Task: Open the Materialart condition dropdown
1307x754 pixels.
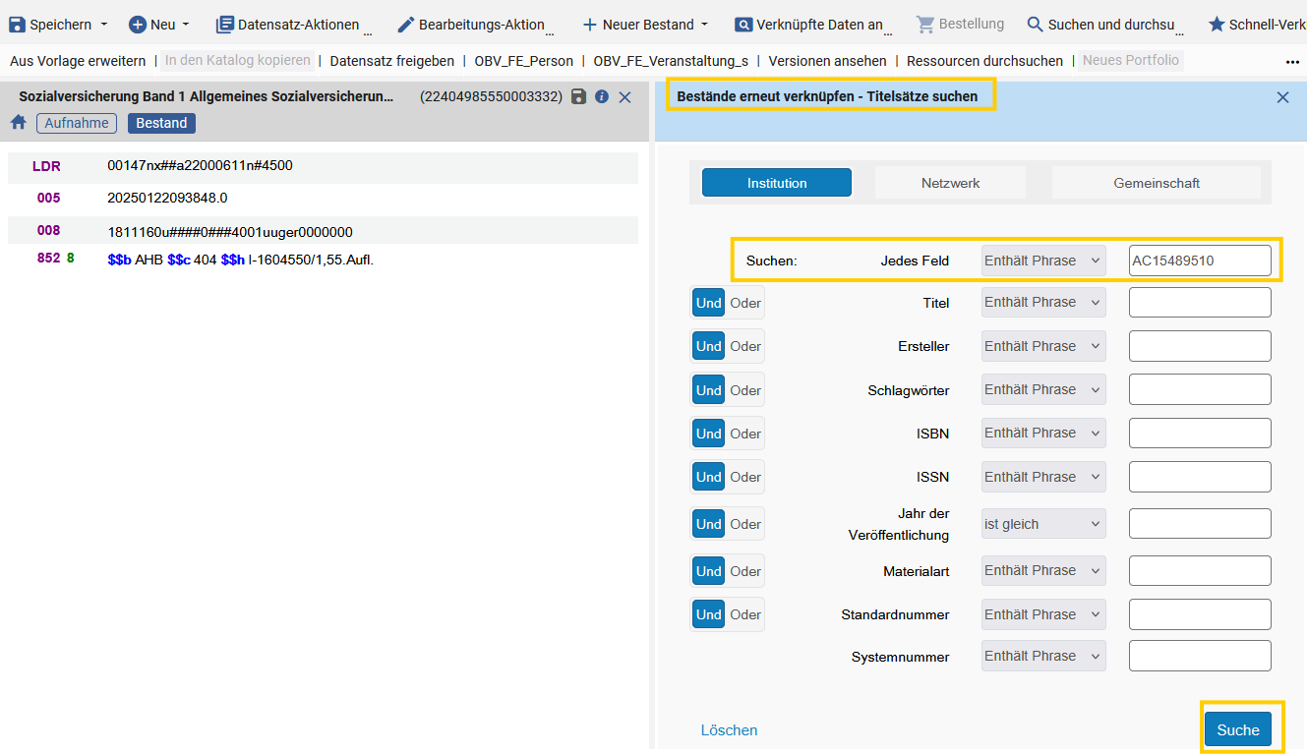Action: click(1043, 570)
